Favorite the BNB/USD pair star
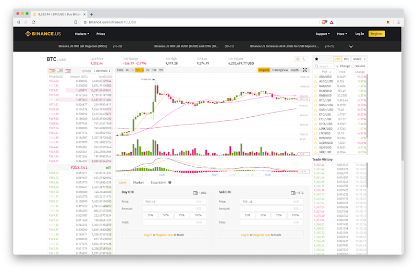The height and width of the screenshot is (272, 417). (315, 95)
